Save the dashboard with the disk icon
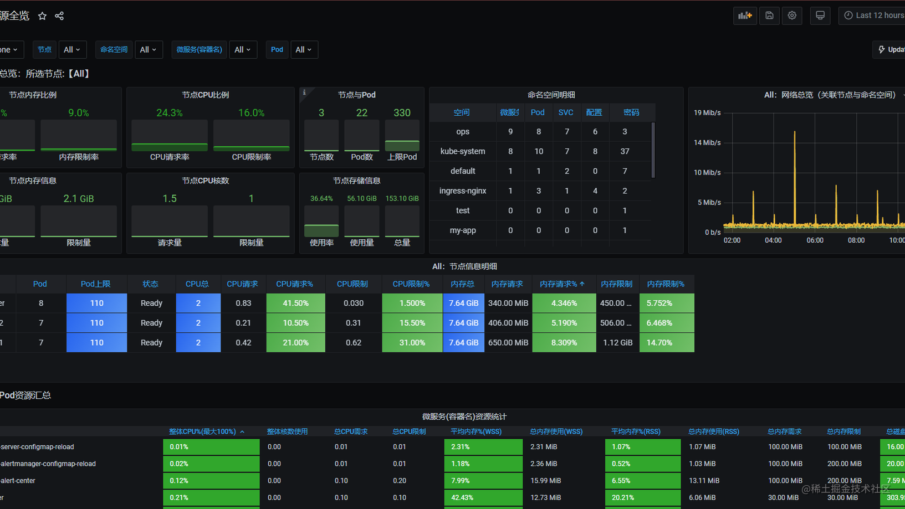The image size is (905, 509). tap(769, 16)
